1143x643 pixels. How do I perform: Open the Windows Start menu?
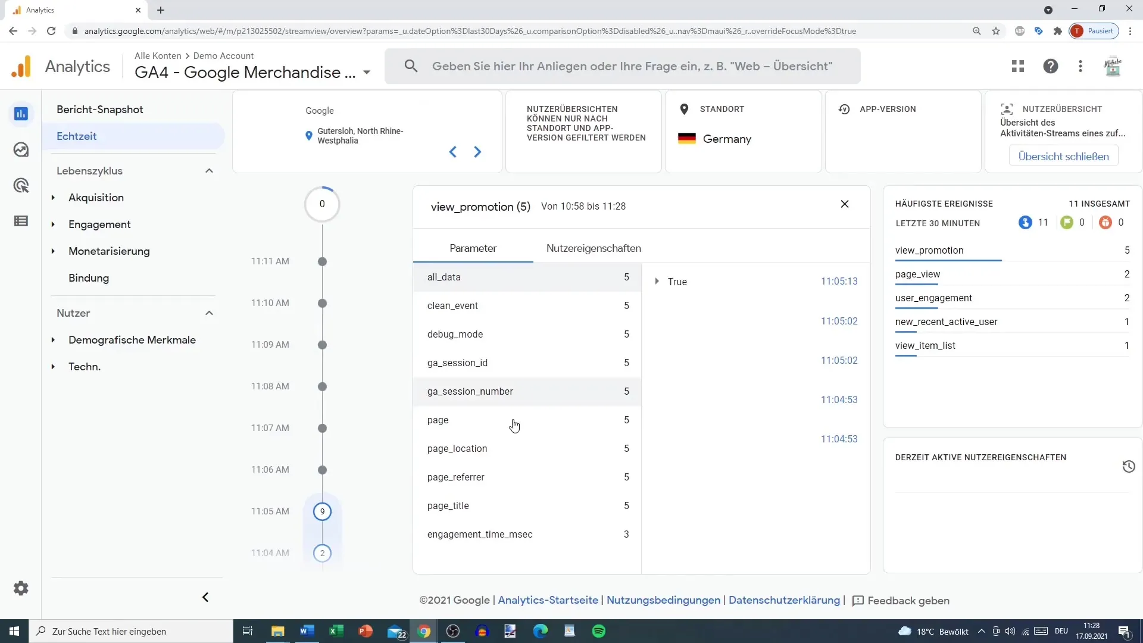pyautogui.click(x=14, y=631)
